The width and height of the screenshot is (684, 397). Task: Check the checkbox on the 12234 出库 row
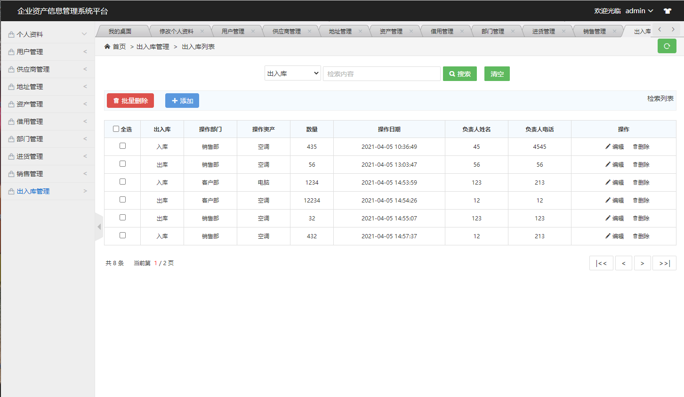[122, 200]
